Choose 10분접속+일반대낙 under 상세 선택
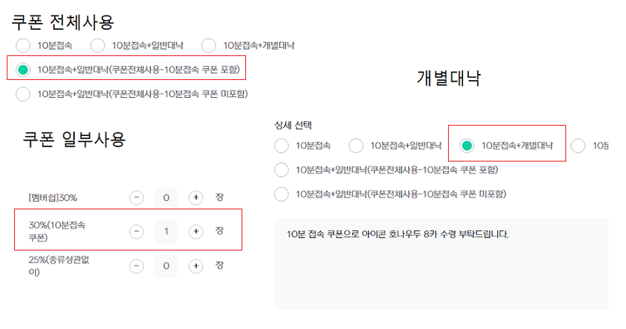Viewport: 626px width, 329px height. coord(356,145)
